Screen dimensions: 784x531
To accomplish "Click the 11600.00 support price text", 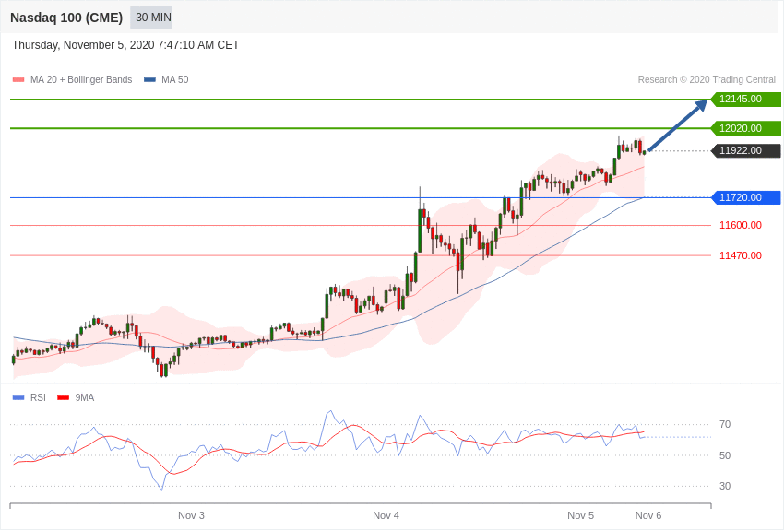I will pyautogui.click(x=741, y=225).
